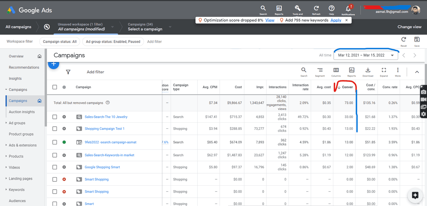Click View link for optimization score
Viewport: 427px width, 206px height.
pyautogui.click(x=270, y=20)
